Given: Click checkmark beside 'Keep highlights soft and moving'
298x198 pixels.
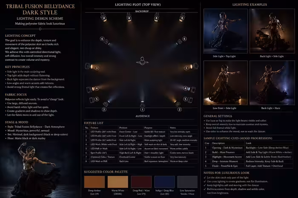Looking at the screenshot, I should click(x=205, y=185).
